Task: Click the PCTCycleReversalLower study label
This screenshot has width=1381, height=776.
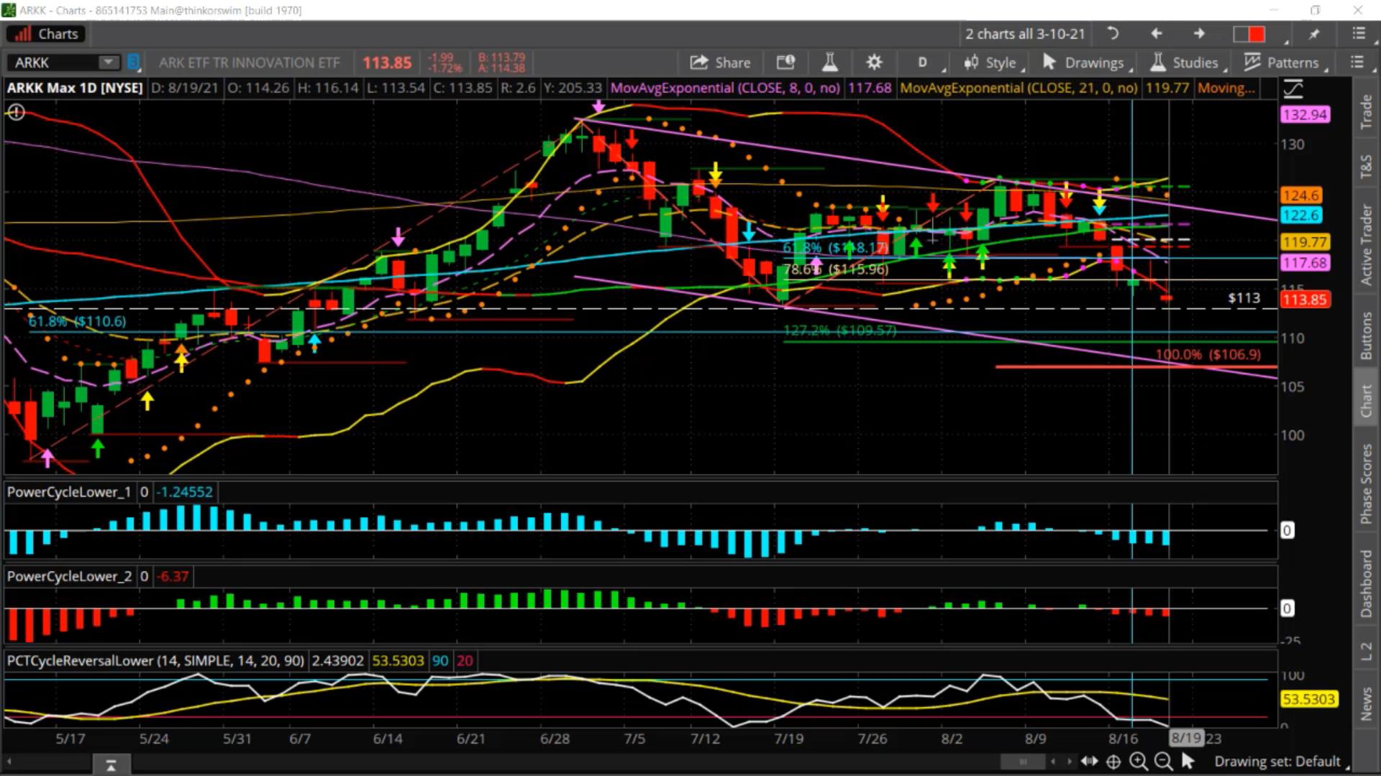Action: pos(155,660)
